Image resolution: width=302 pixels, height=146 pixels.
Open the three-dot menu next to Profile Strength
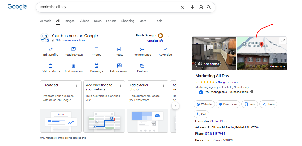coord(168,38)
